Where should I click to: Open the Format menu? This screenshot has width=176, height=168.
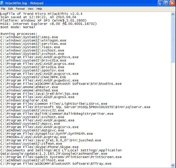(x=20, y=9)
